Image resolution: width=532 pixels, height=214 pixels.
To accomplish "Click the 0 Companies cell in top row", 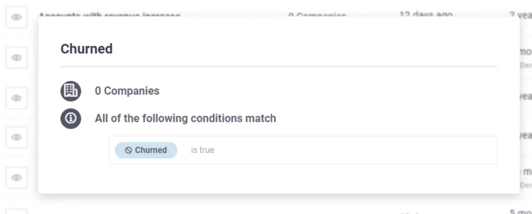I will 317,16.
